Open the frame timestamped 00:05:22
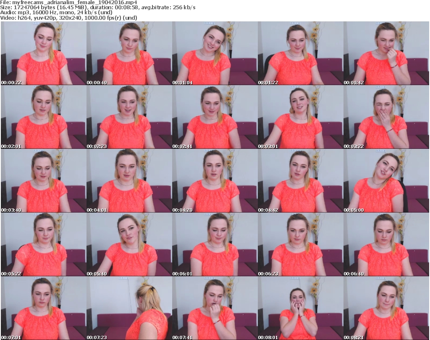Screen dimensions: 430x340 tap(44, 244)
